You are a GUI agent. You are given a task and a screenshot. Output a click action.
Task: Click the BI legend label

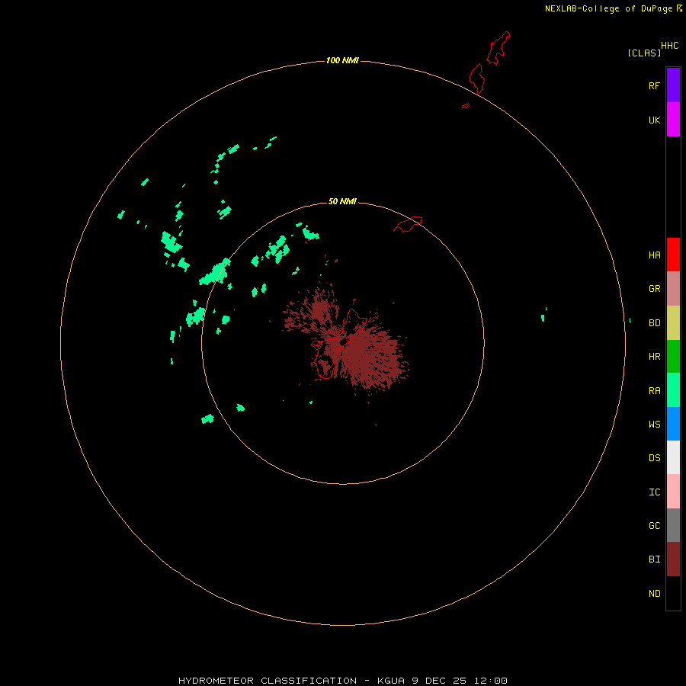click(654, 559)
